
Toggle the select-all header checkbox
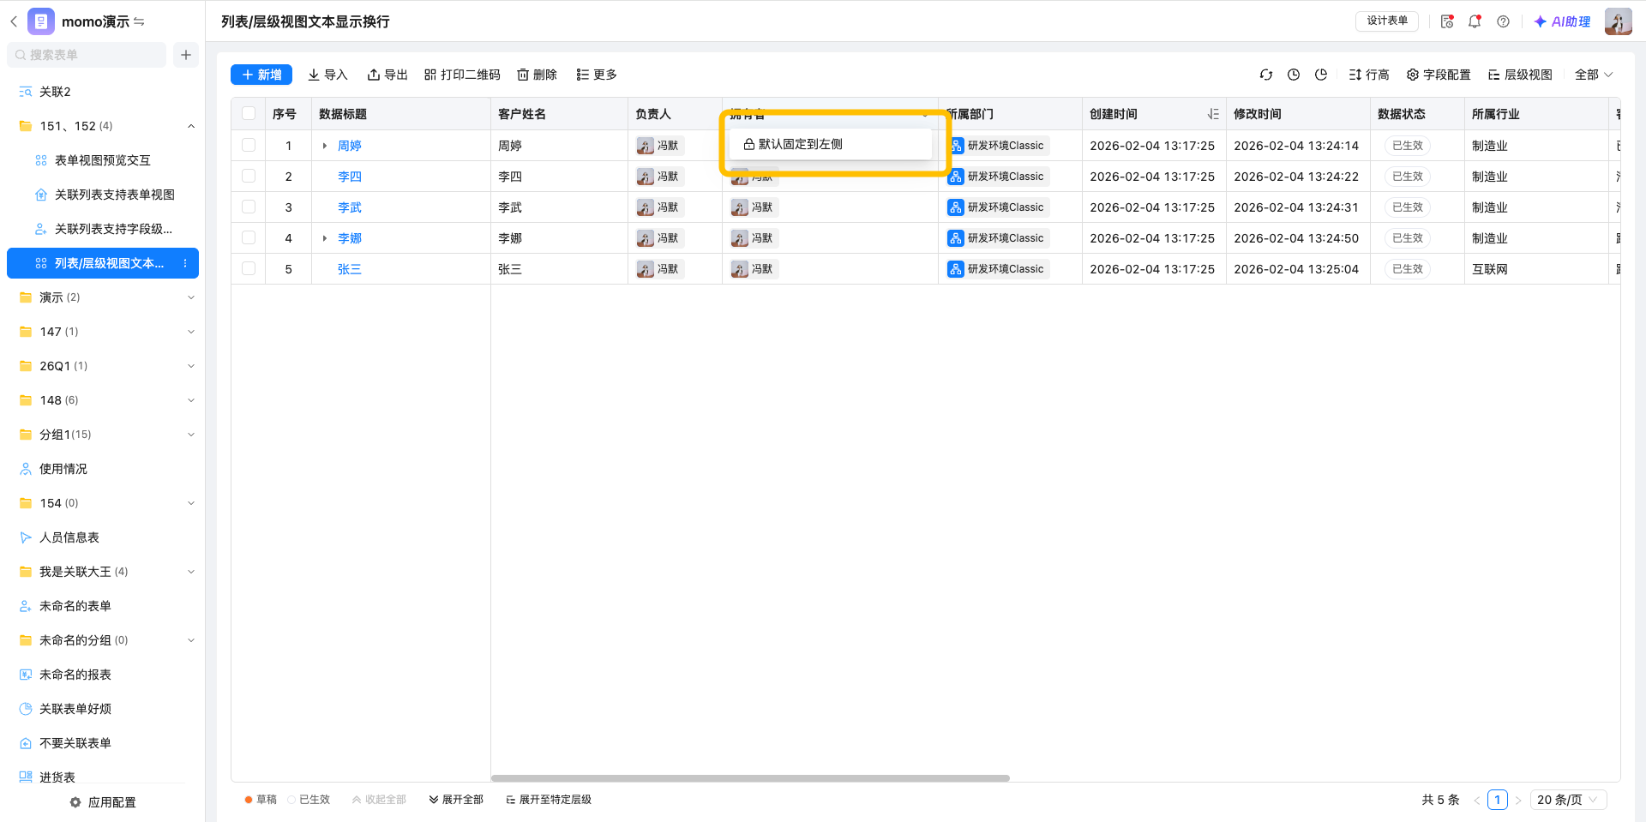point(249,114)
